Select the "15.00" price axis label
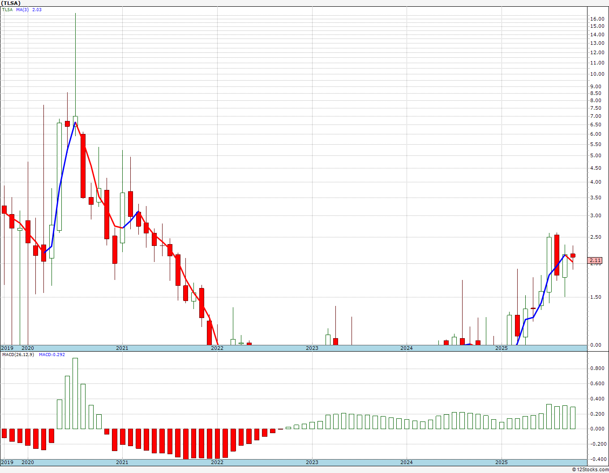 (597, 26)
